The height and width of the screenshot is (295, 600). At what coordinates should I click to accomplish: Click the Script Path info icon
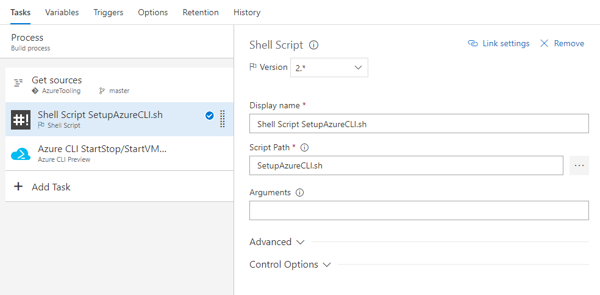click(305, 147)
